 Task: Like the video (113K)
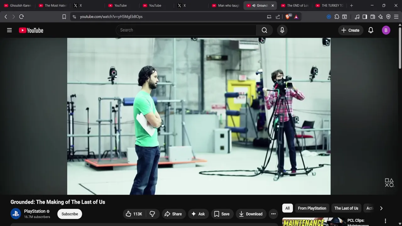click(x=134, y=214)
